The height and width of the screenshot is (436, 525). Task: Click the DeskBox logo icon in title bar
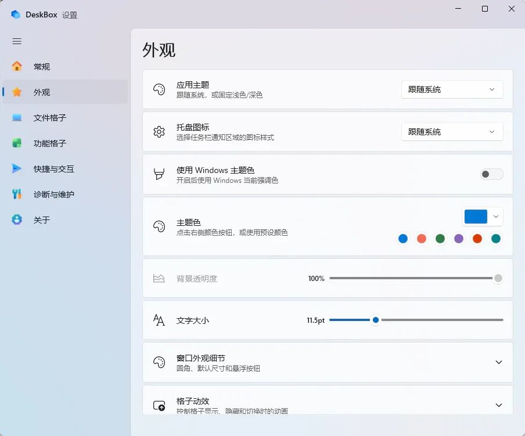[16, 15]
